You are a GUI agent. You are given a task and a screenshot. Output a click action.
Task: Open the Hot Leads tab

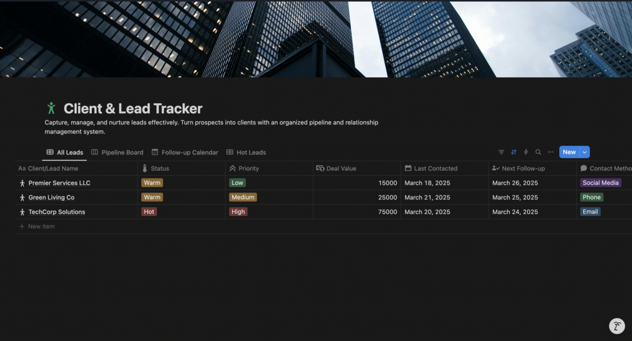(247, 152)
